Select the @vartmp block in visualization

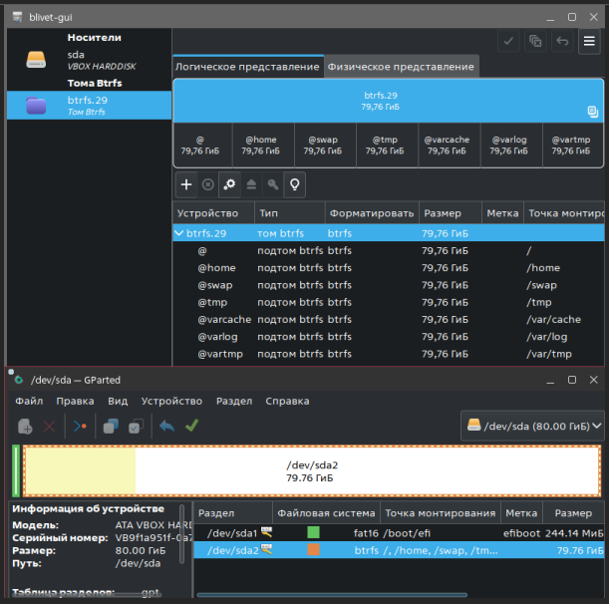tap(571, 146)
